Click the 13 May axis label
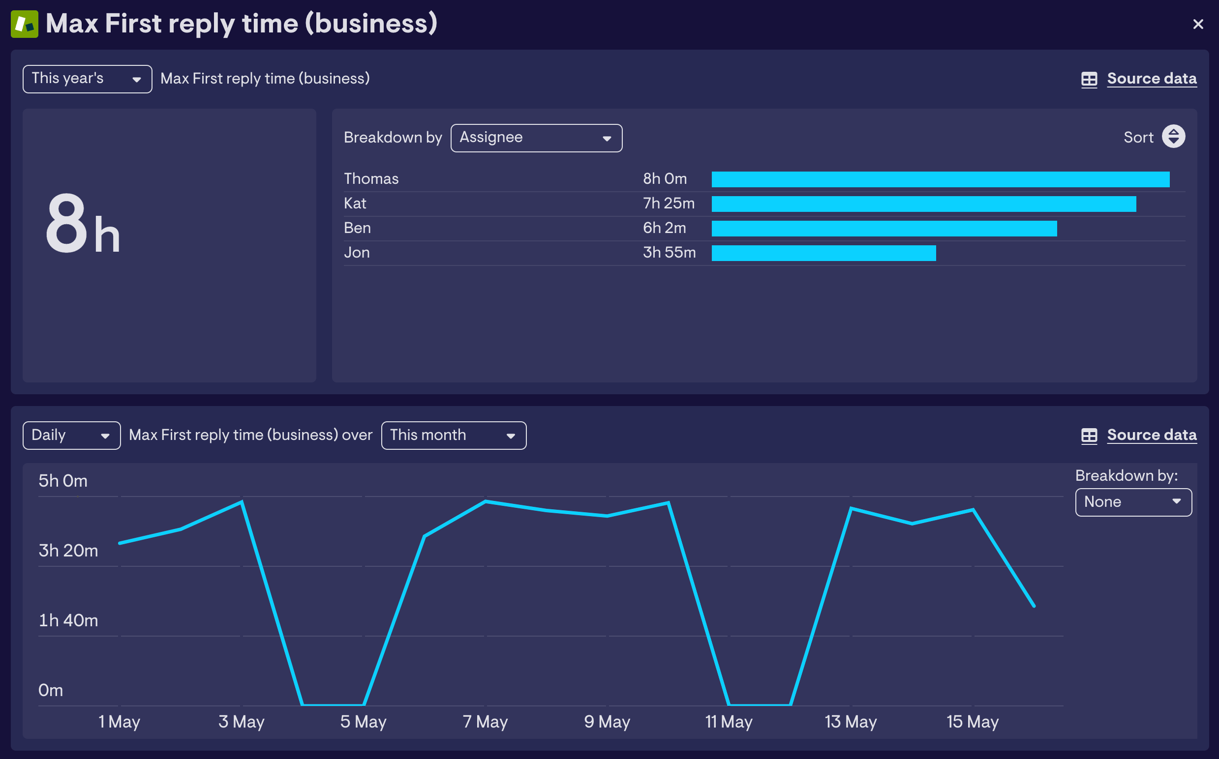This screenshot has height=759, width=1219. point(851,722)
